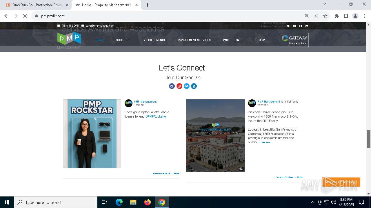Open the Chrome profile avatar
371x208 pixels.
355,16
